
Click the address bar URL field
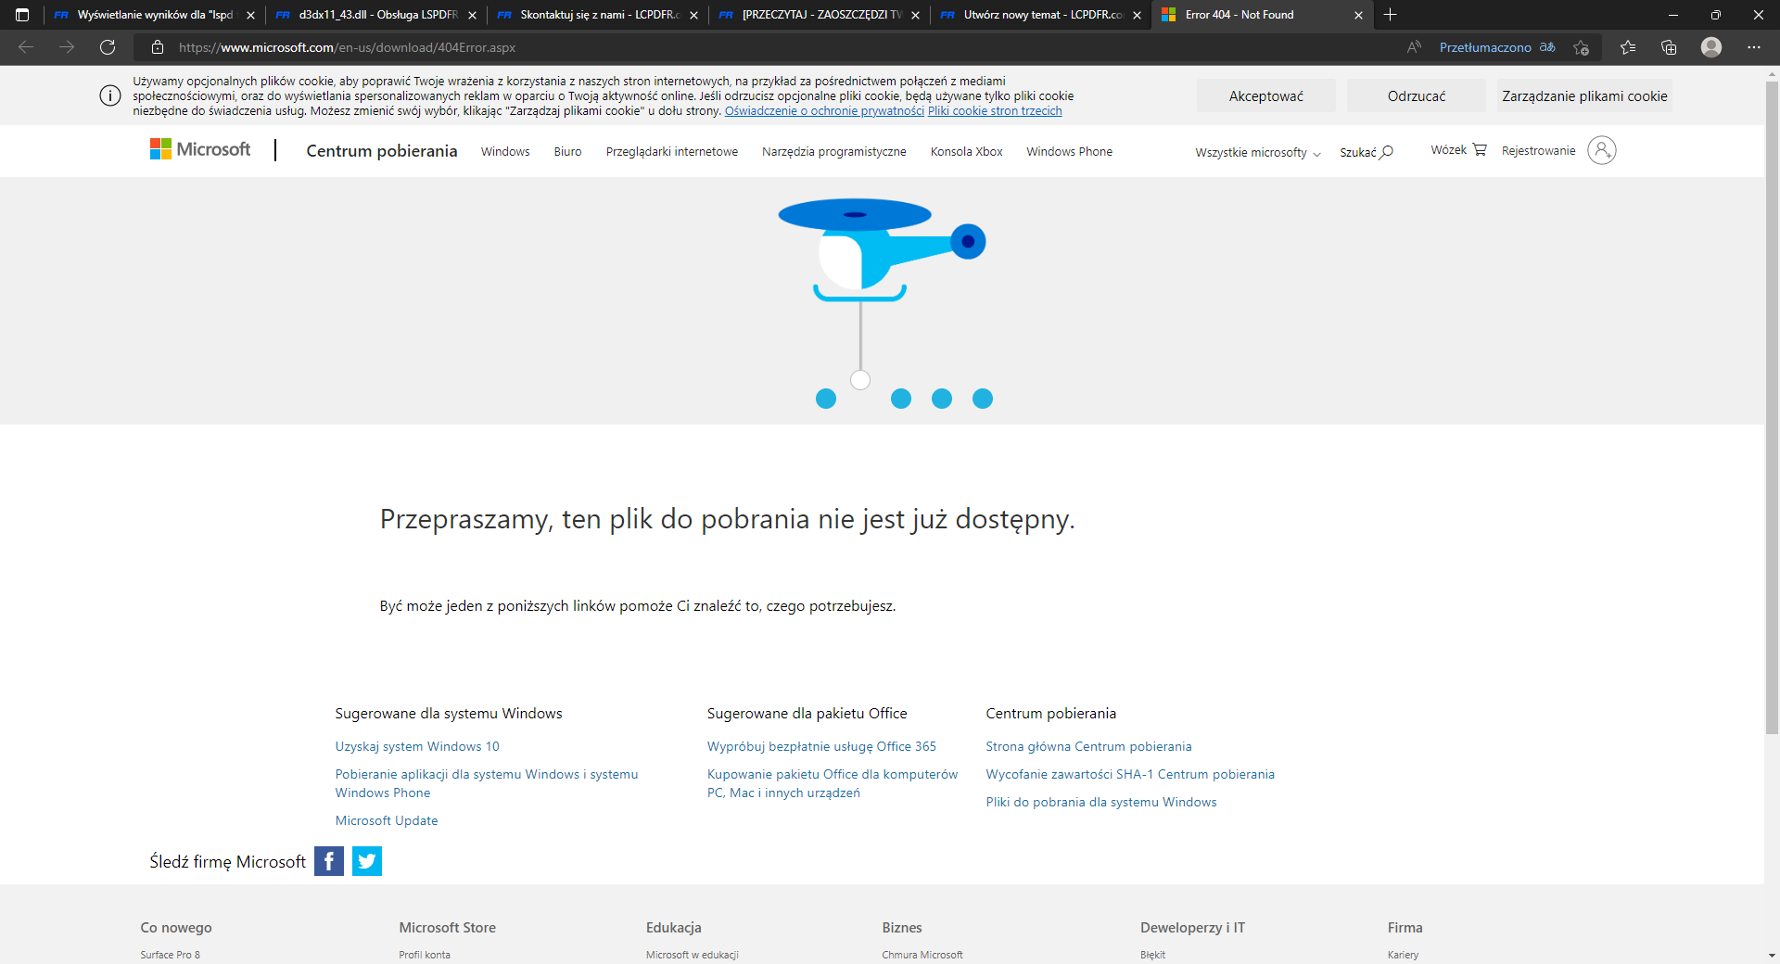coord(779,47)
